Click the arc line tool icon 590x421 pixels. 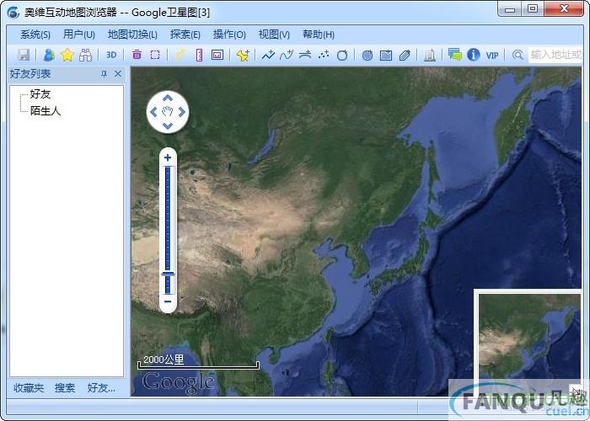(305, 55)
